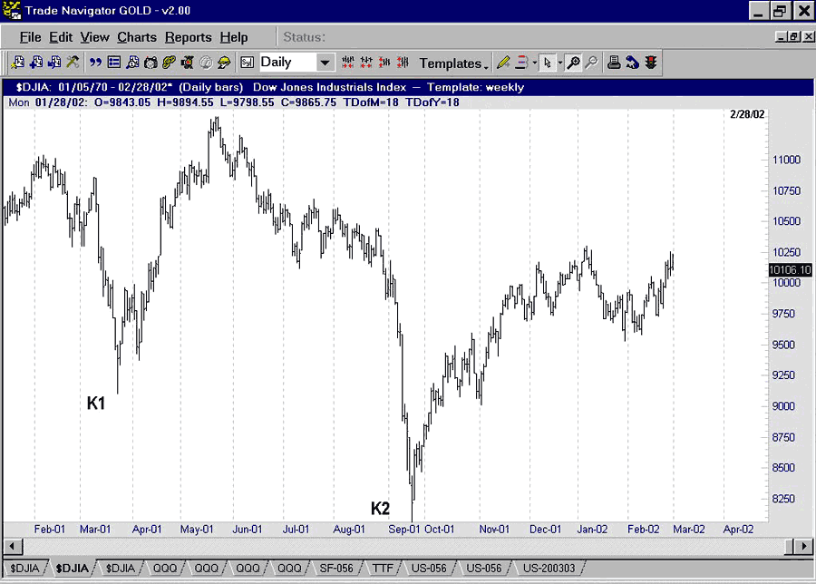The height and width of the screenshot is (584, 816).
Task: Click the hammer and wrench tools icon
Action: pyautogui.click(x=73, y=63)
